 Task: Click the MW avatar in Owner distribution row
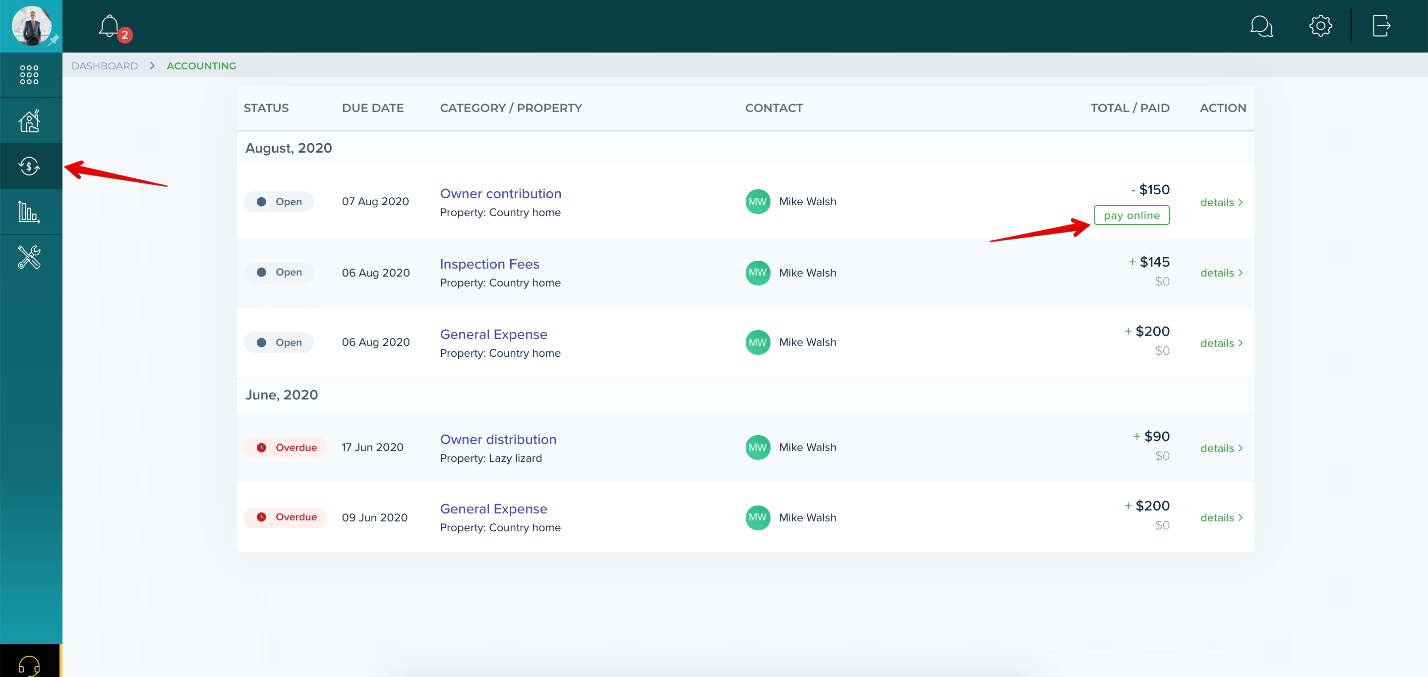[757, 447]
